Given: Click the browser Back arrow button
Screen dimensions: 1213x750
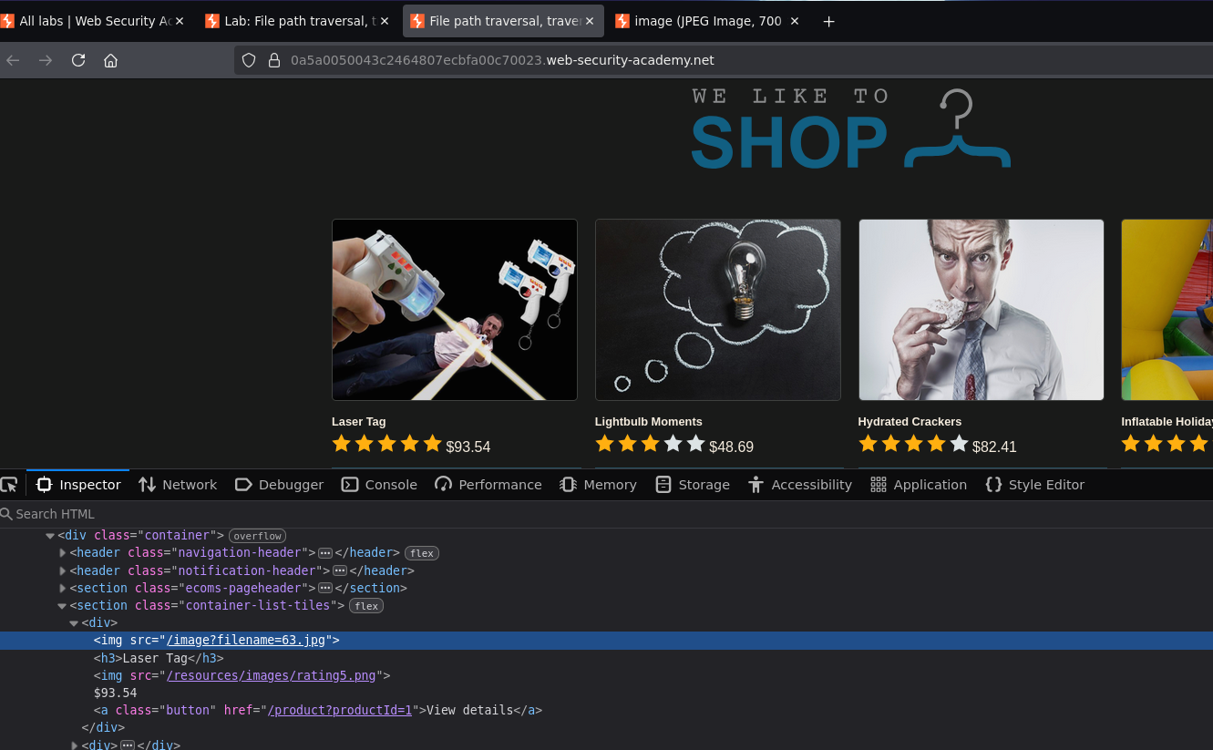Looking at the screenshot, I should [13, 60].
